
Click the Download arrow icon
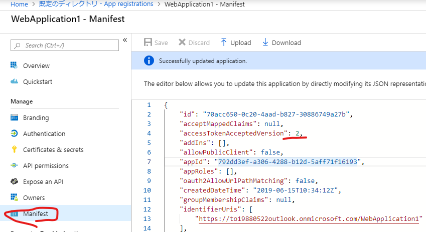pos(265,42)
